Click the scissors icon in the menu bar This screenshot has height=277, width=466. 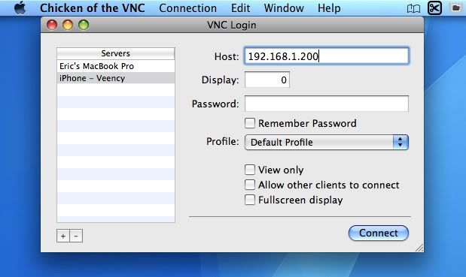click(434, 8)
